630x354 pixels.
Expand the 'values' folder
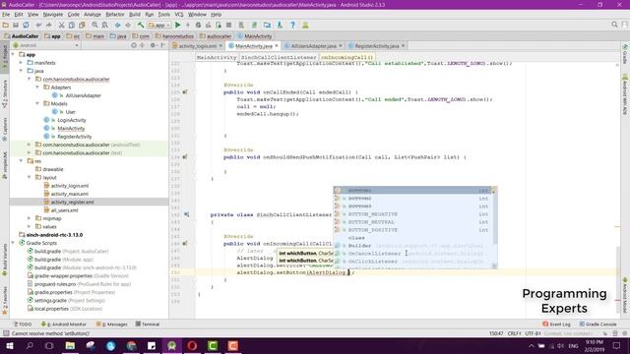[30, 226]
